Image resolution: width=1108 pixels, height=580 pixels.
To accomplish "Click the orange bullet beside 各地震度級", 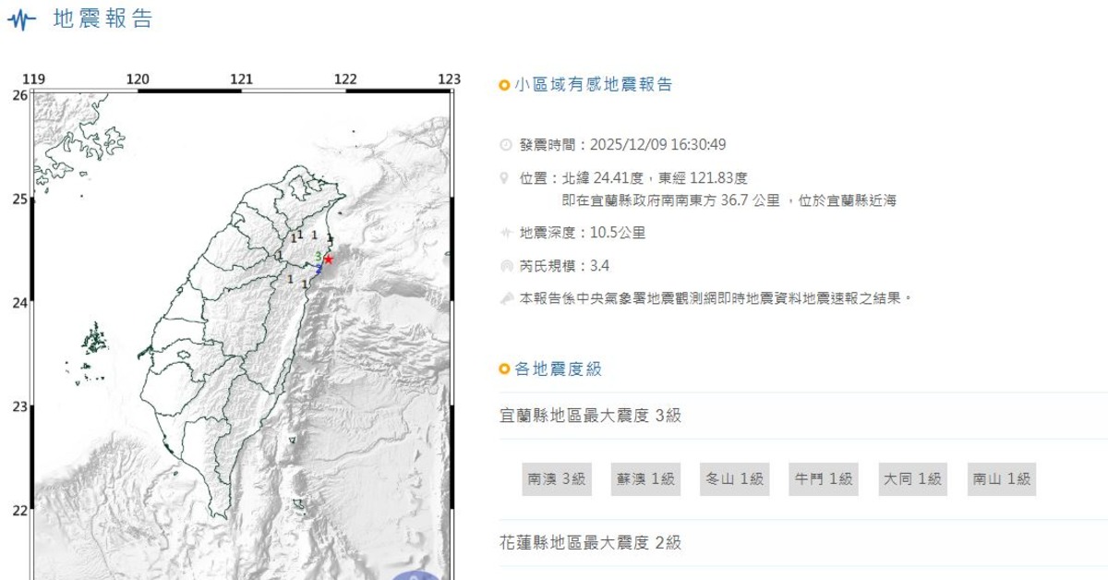I will (x=504, y=369).
